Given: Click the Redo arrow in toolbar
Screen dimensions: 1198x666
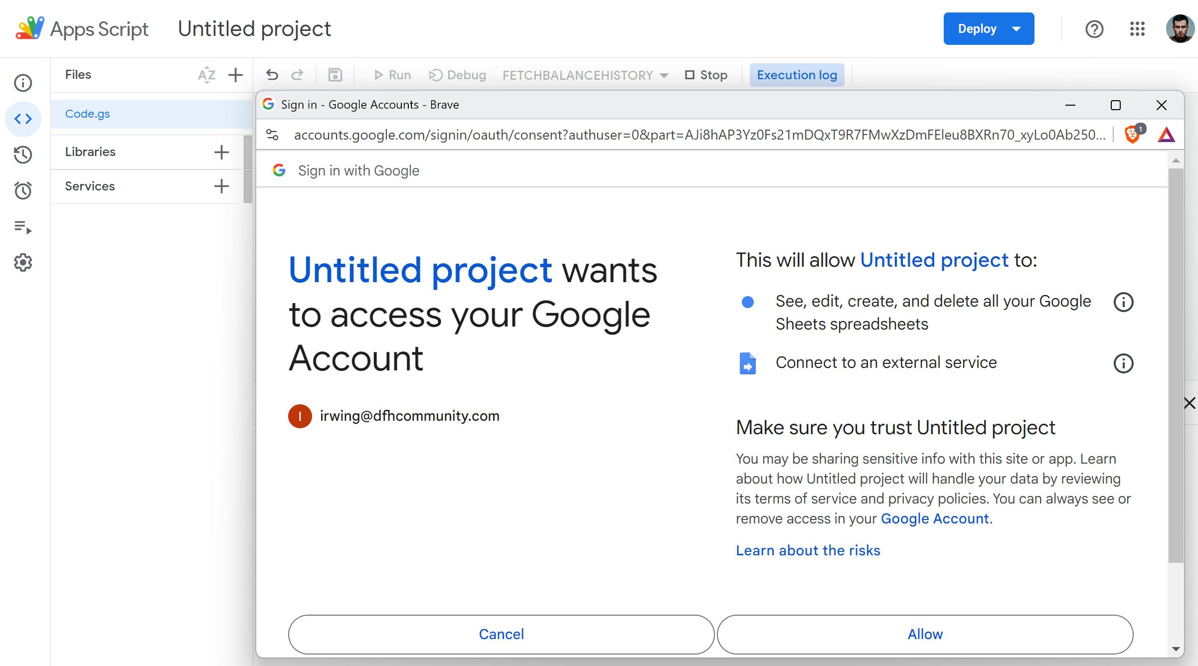Looking at the screenshot, I should 298,75.
